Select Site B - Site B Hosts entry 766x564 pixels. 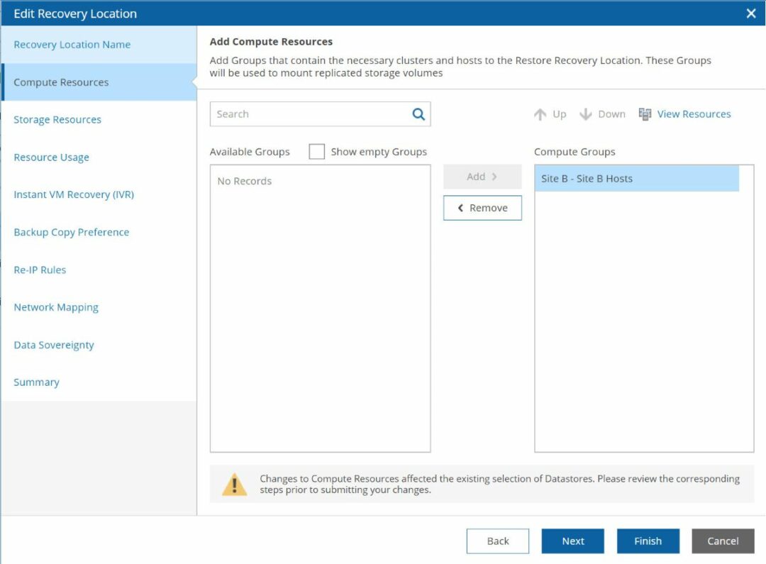tap(637, 178)
